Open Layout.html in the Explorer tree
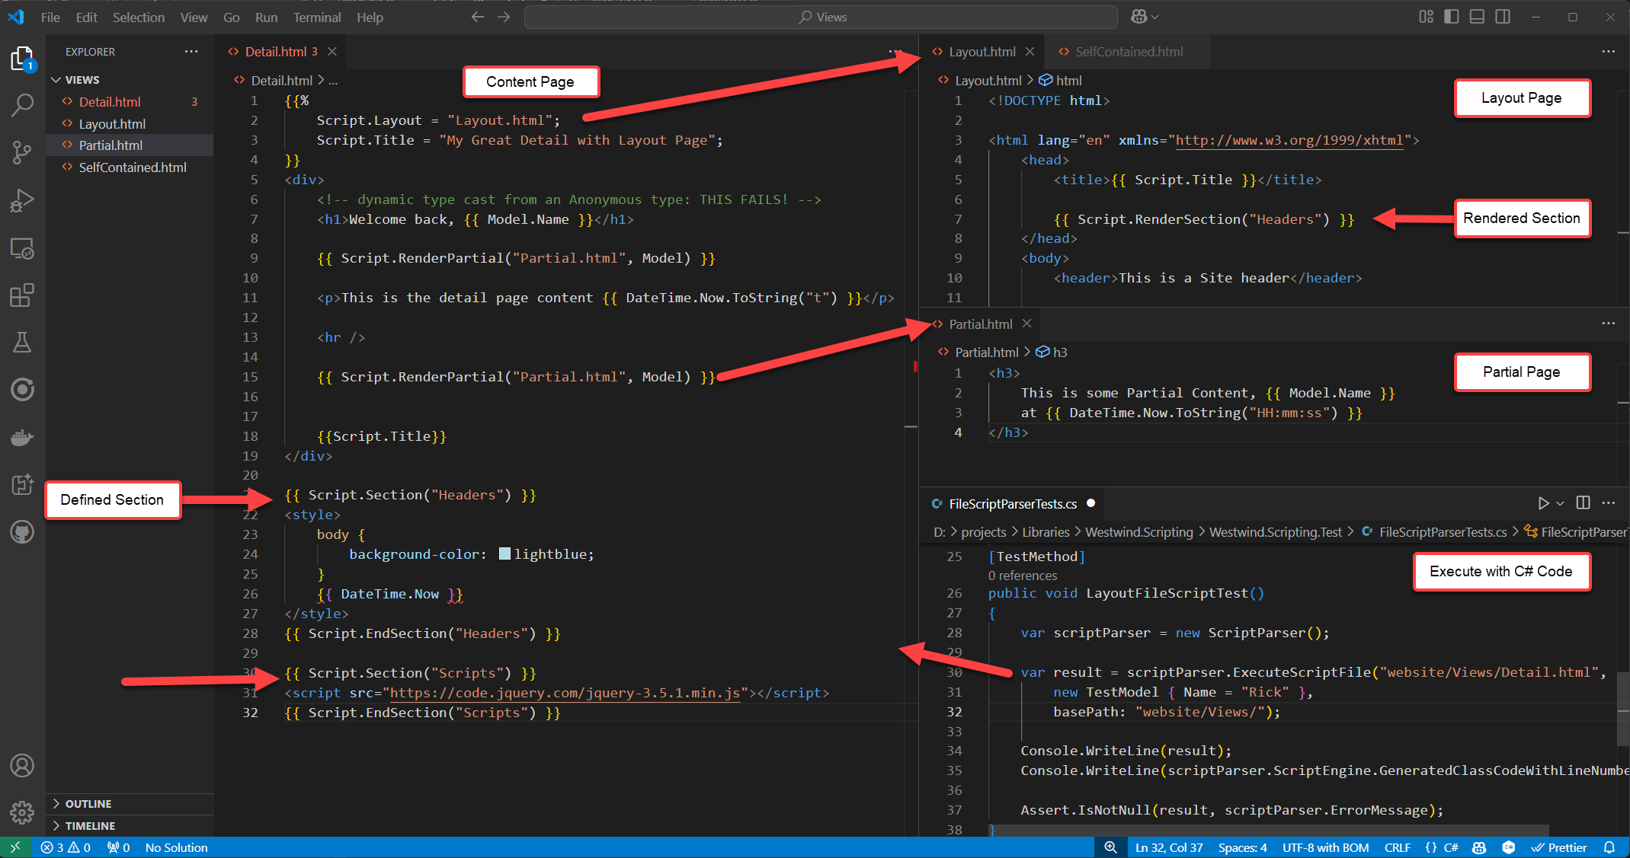 pyautogui.click(x=112, y=123)
